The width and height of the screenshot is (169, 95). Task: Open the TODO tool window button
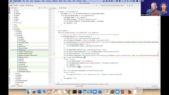20,86
